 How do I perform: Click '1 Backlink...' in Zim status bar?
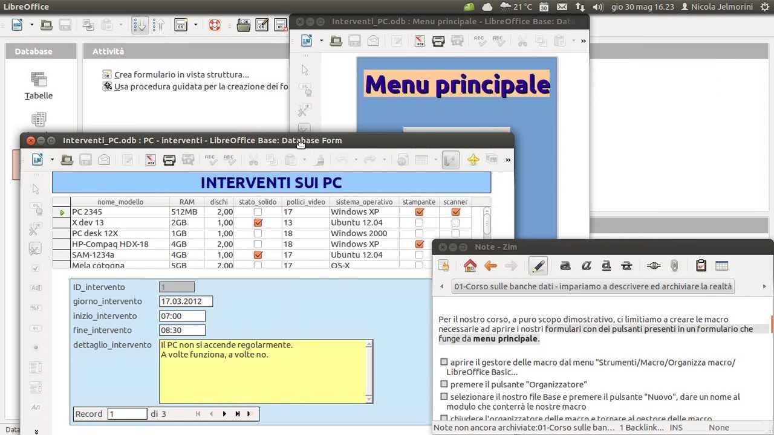pyautogui.click(x=642, y=427)
